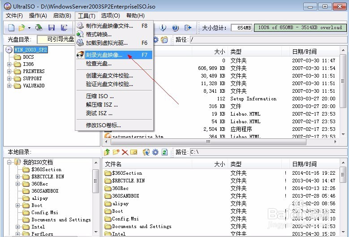Click the disc path field showing /

(x=268, y=40)
